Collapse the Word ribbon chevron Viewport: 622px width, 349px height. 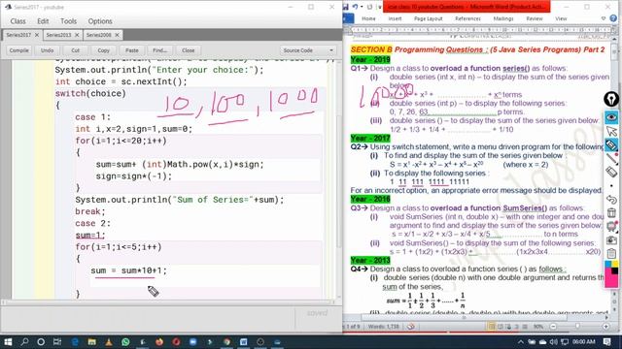coord(604,18)
